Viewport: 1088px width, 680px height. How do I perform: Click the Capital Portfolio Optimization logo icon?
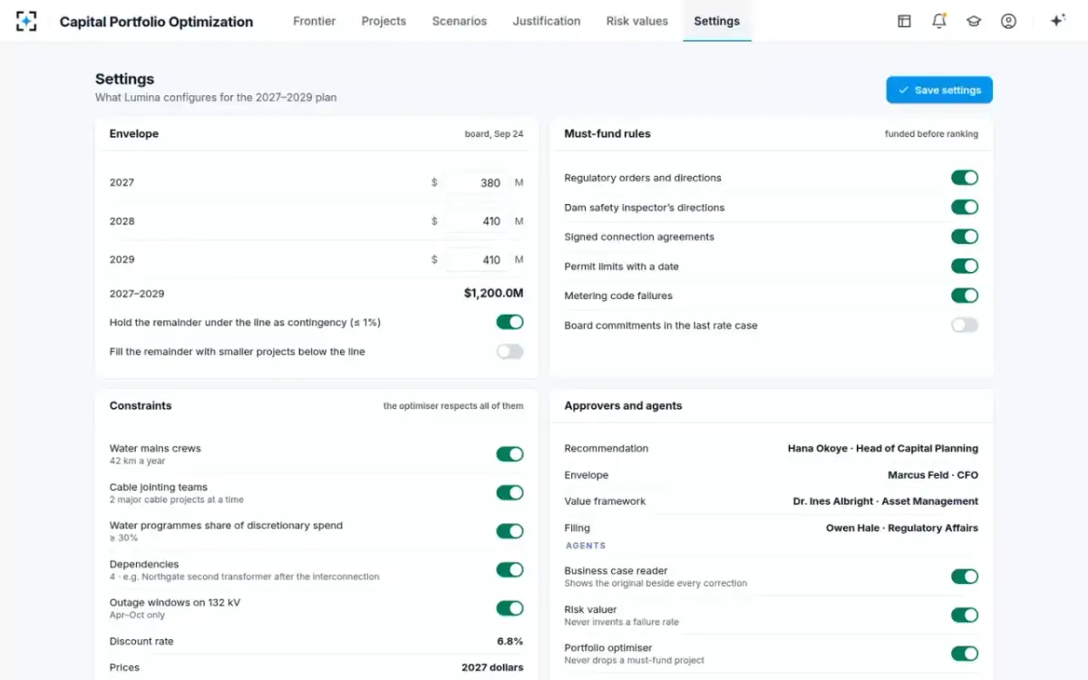[x=26, y=21]
